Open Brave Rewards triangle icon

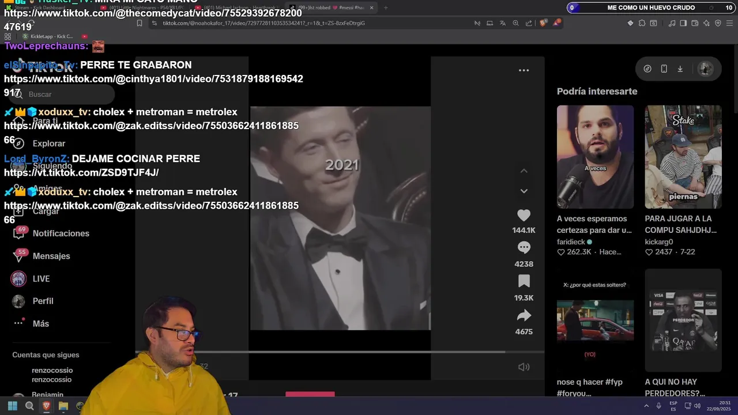[556, 23]
